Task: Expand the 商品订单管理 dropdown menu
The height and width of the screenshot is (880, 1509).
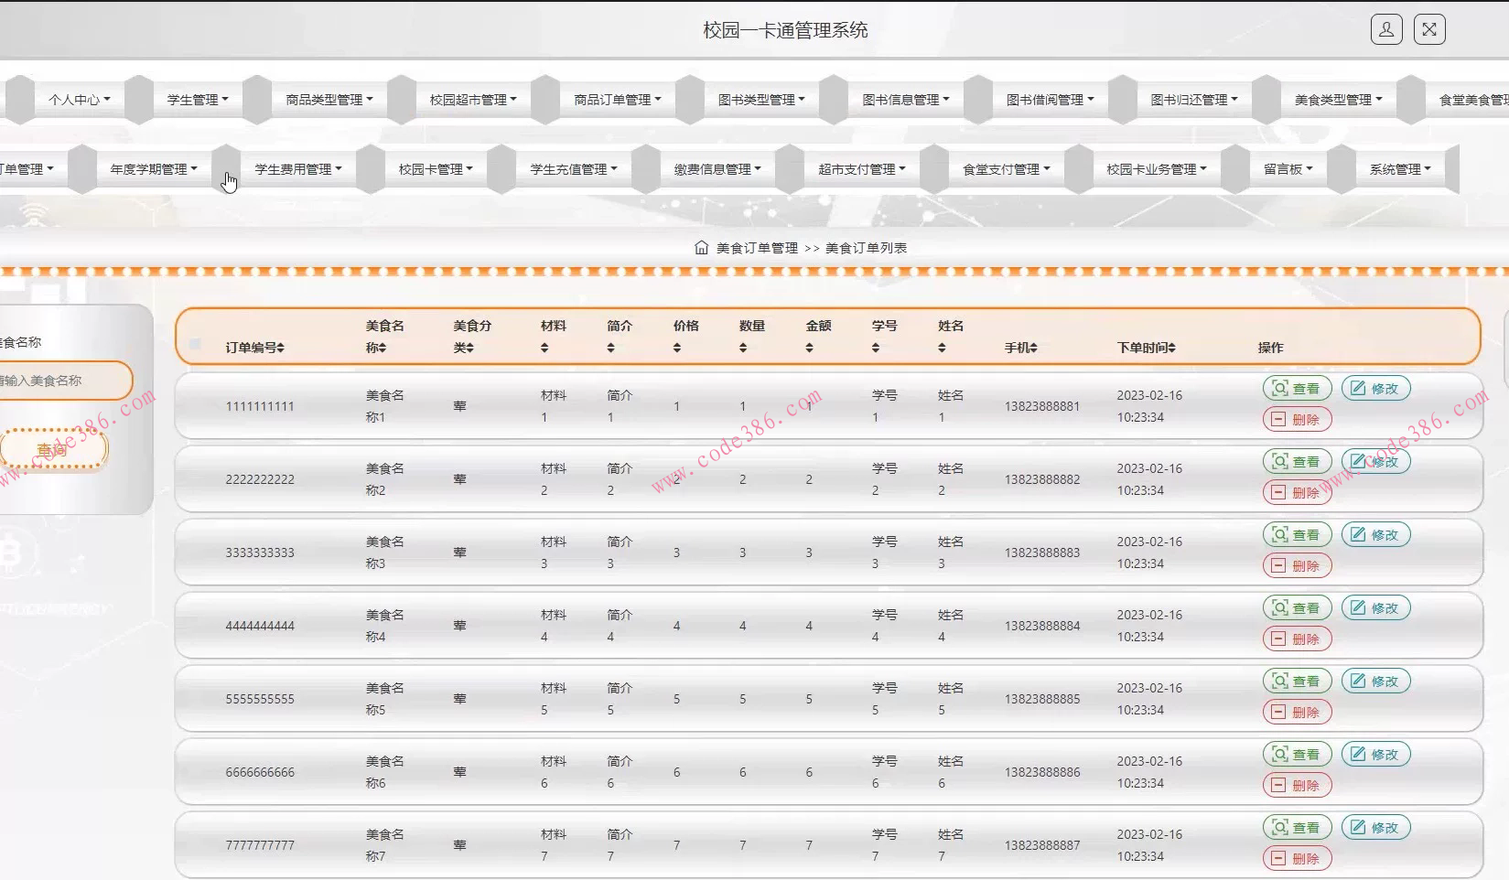Action: (618, 100)
